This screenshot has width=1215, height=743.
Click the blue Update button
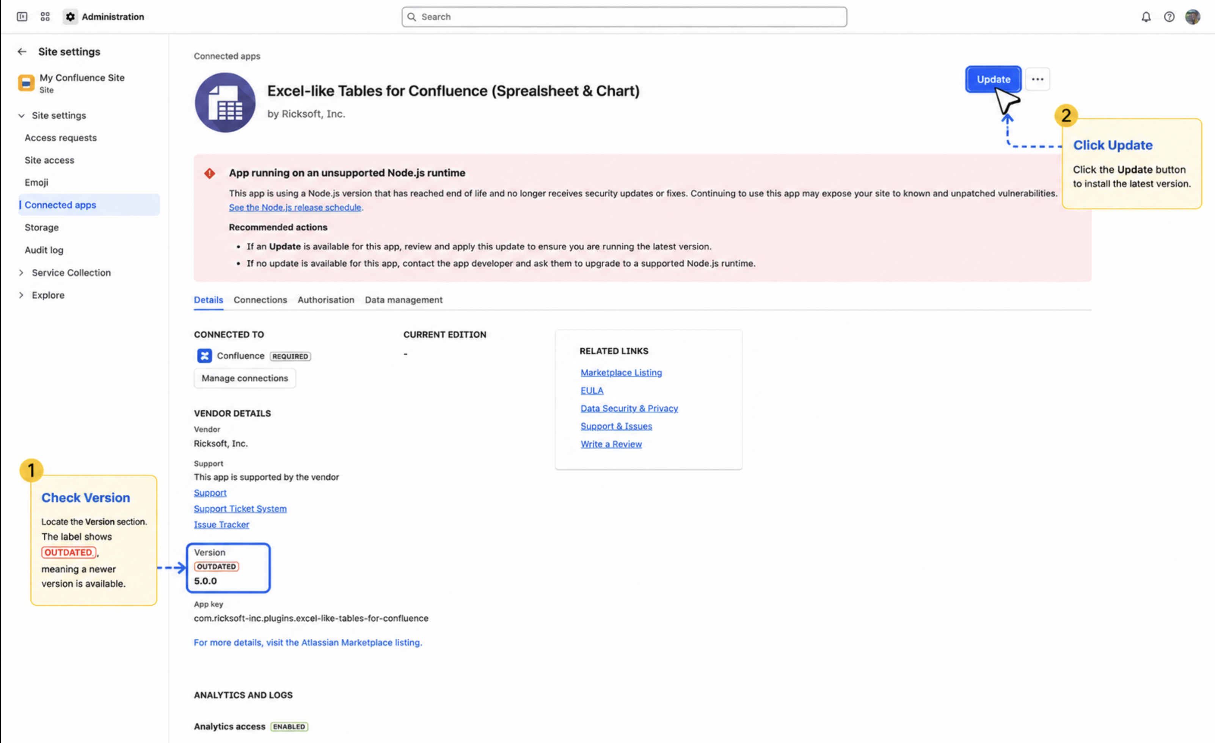pos(993,79)
